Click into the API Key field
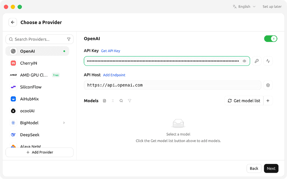 [x=167, y=61]
